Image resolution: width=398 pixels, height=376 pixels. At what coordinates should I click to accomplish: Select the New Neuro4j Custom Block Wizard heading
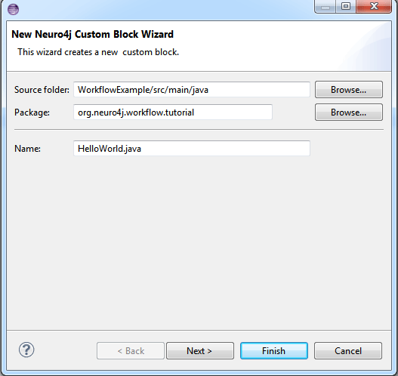click(92, 34)
